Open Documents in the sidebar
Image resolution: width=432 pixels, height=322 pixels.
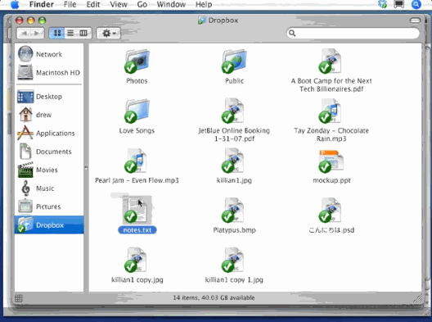click(x=49, y=152)
